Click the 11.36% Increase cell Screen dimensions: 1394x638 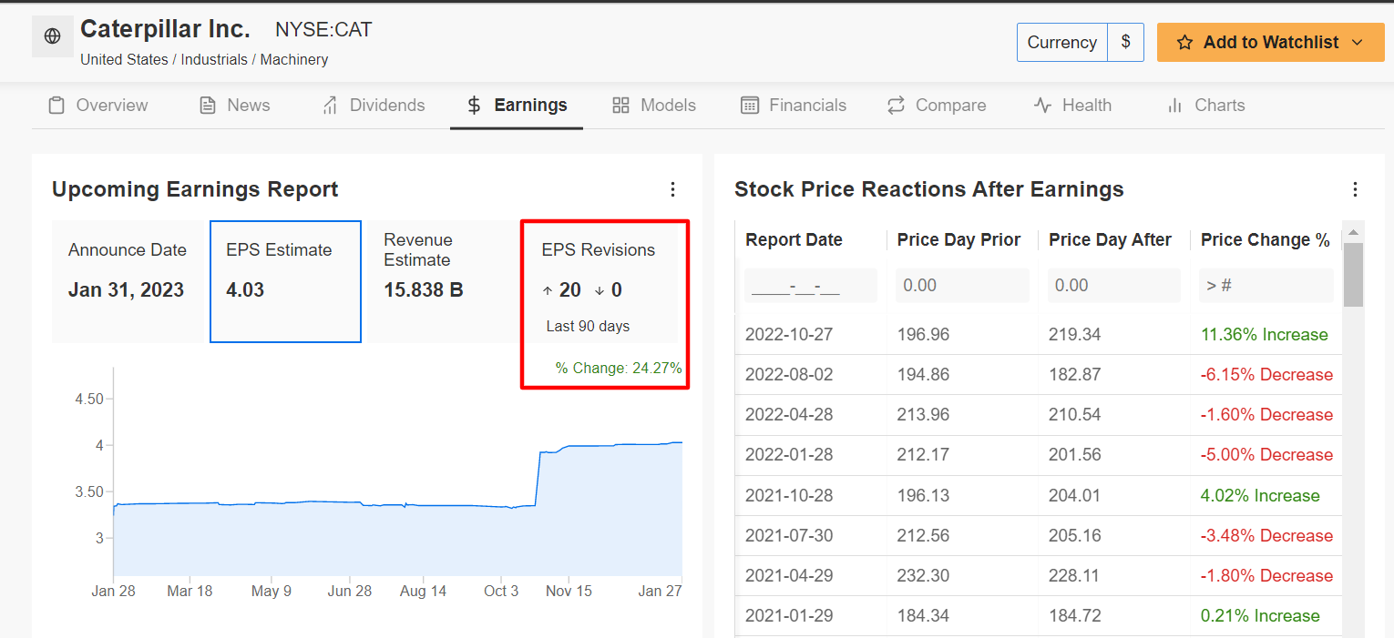tap(1265, 335)
